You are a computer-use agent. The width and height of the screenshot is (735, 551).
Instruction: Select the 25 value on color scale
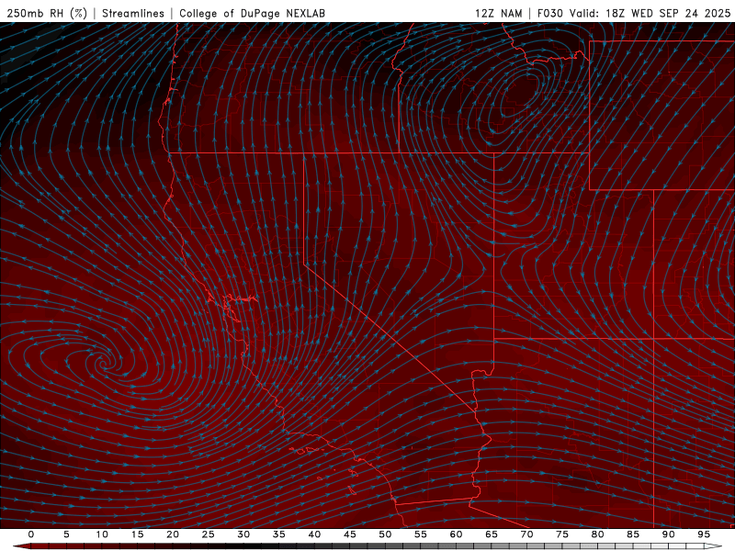[209, 534]
